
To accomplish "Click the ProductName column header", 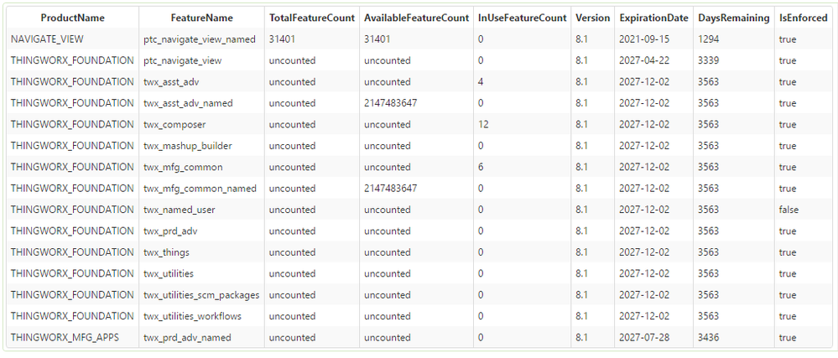I will point(72,18).
